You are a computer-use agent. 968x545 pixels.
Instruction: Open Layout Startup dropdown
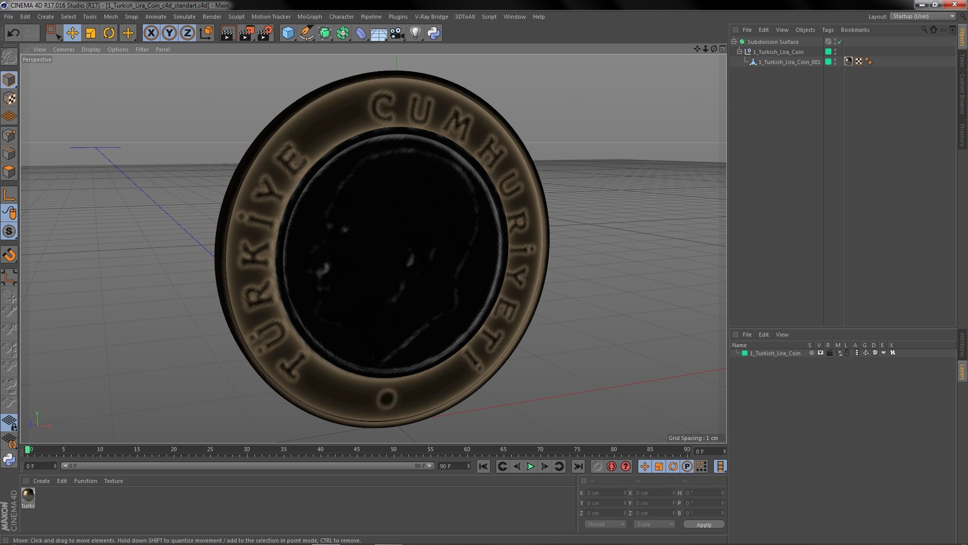[x=923, y=16]
